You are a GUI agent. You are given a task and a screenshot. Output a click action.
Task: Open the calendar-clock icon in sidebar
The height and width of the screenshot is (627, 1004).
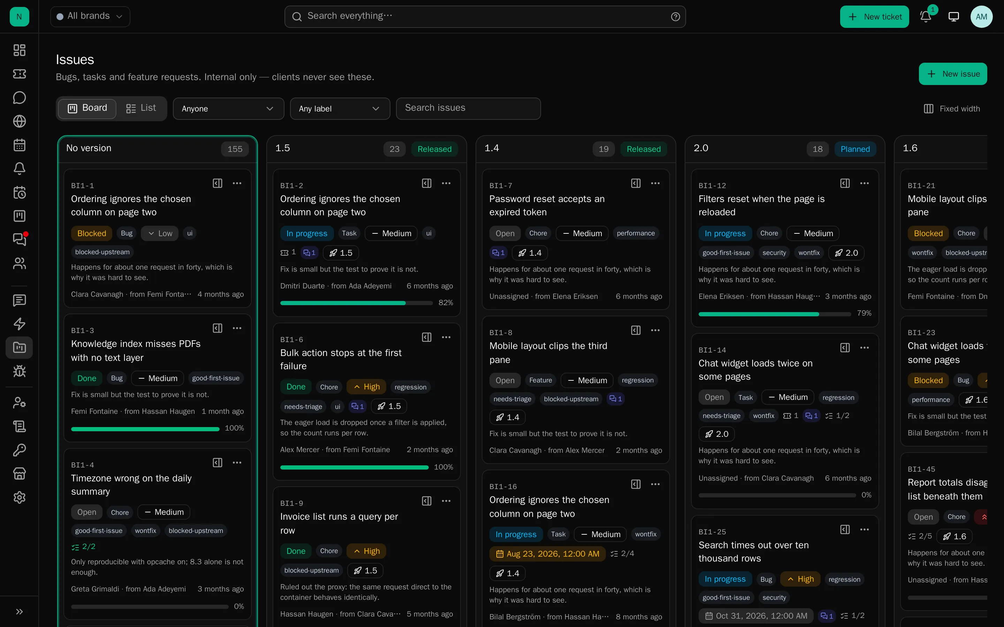click(20, 192)
